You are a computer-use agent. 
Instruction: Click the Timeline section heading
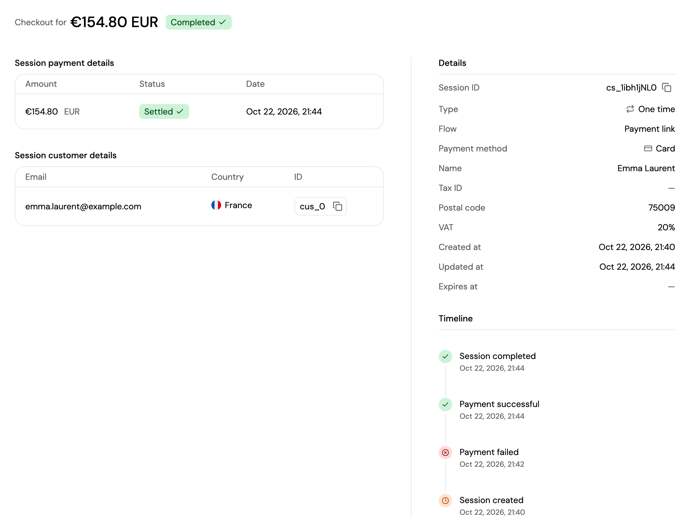click(455, 318)
